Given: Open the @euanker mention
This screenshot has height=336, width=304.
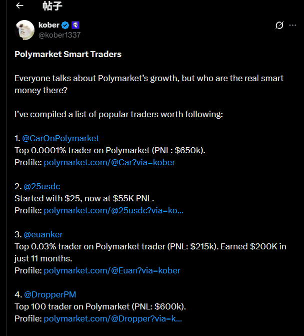Looking at the screenshot, I should coord(43,234).
